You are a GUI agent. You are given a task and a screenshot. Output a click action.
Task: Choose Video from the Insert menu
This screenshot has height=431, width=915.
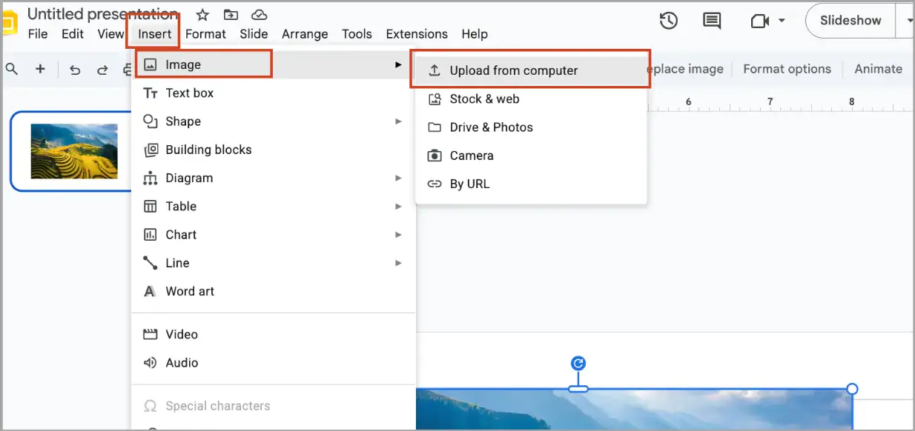[x=274, y=335]
